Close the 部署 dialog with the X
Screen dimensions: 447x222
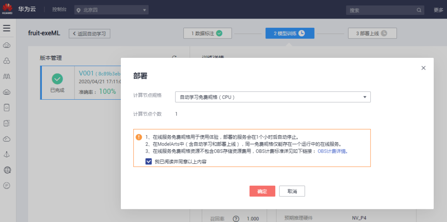(423, 68)
